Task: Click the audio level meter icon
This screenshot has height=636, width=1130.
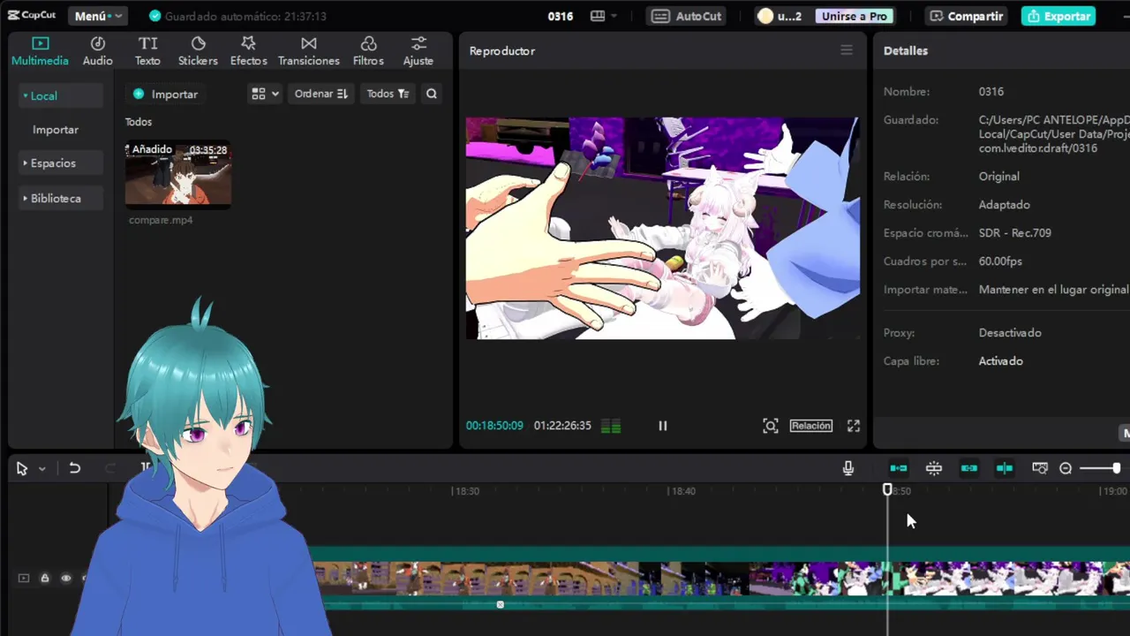Action: pyautogui.click(x=611, y=426)
